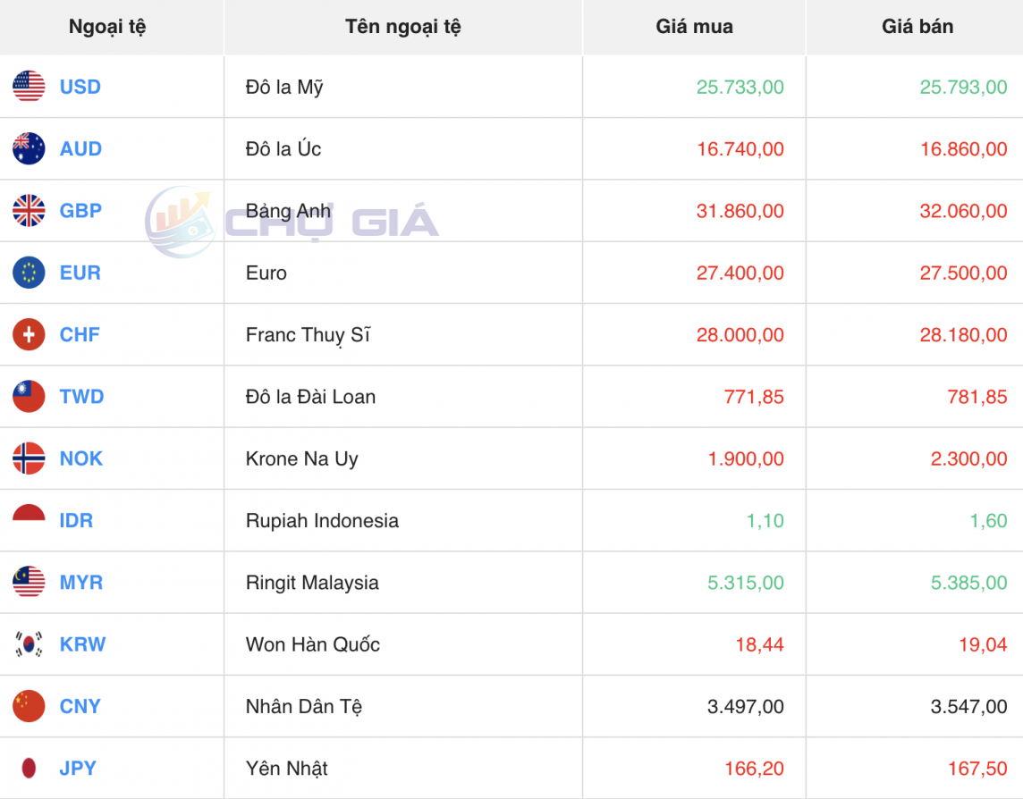Screen dimensions: 1023x799
Task: Click the GBP British flag icon
Action: point(28,211)
